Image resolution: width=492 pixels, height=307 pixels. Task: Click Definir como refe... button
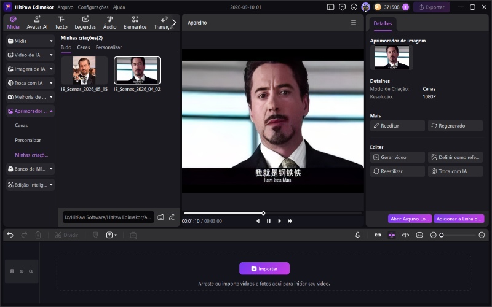click(x=455, y=157)
